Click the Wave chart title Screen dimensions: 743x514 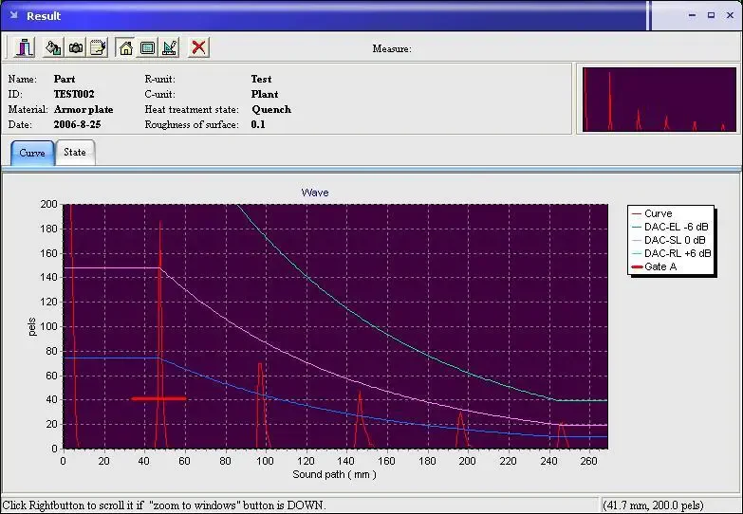tap(315, 193)
